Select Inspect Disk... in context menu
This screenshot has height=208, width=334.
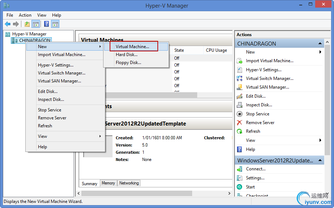65,99
